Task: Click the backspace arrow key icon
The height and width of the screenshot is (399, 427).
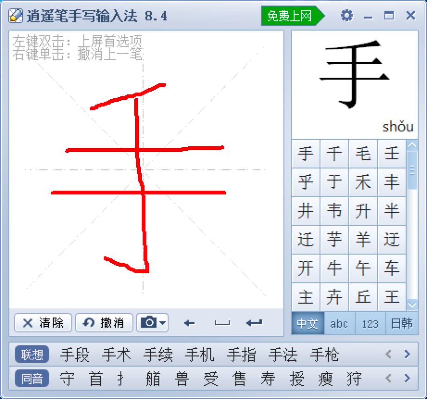Action: 189,323
